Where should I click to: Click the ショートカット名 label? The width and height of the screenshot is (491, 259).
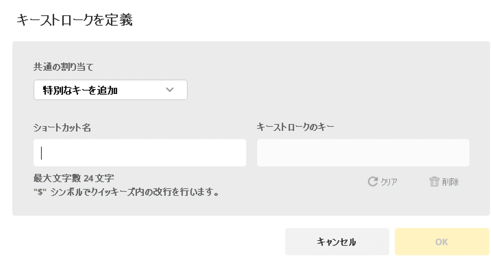coord(62,127)
